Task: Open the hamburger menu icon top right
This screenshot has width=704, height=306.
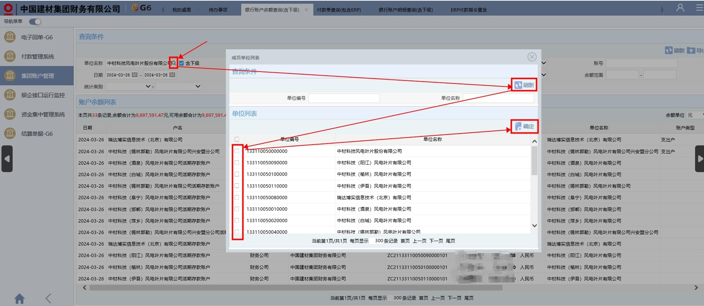Action: coord(700,8)
